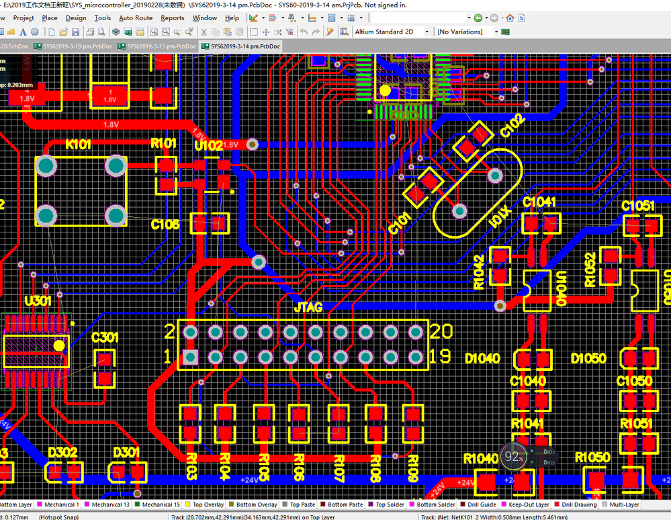
Task: Switch to SYS62019-3-19 pm.PcbDoc tab
Action: pyautogui.click(x=73, y=46)
